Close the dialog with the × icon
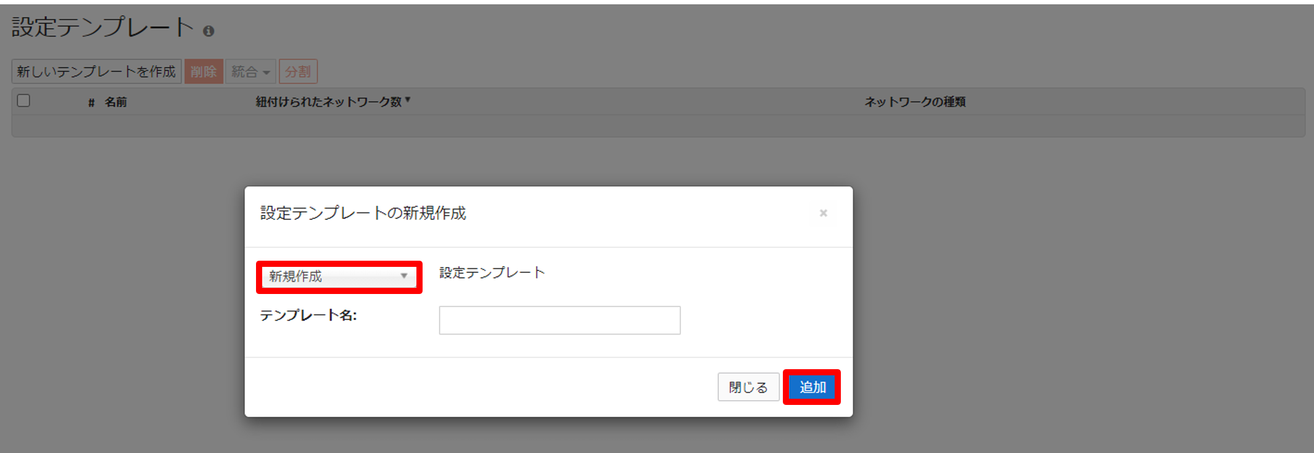1314x453 pixels. click(823, 213)
